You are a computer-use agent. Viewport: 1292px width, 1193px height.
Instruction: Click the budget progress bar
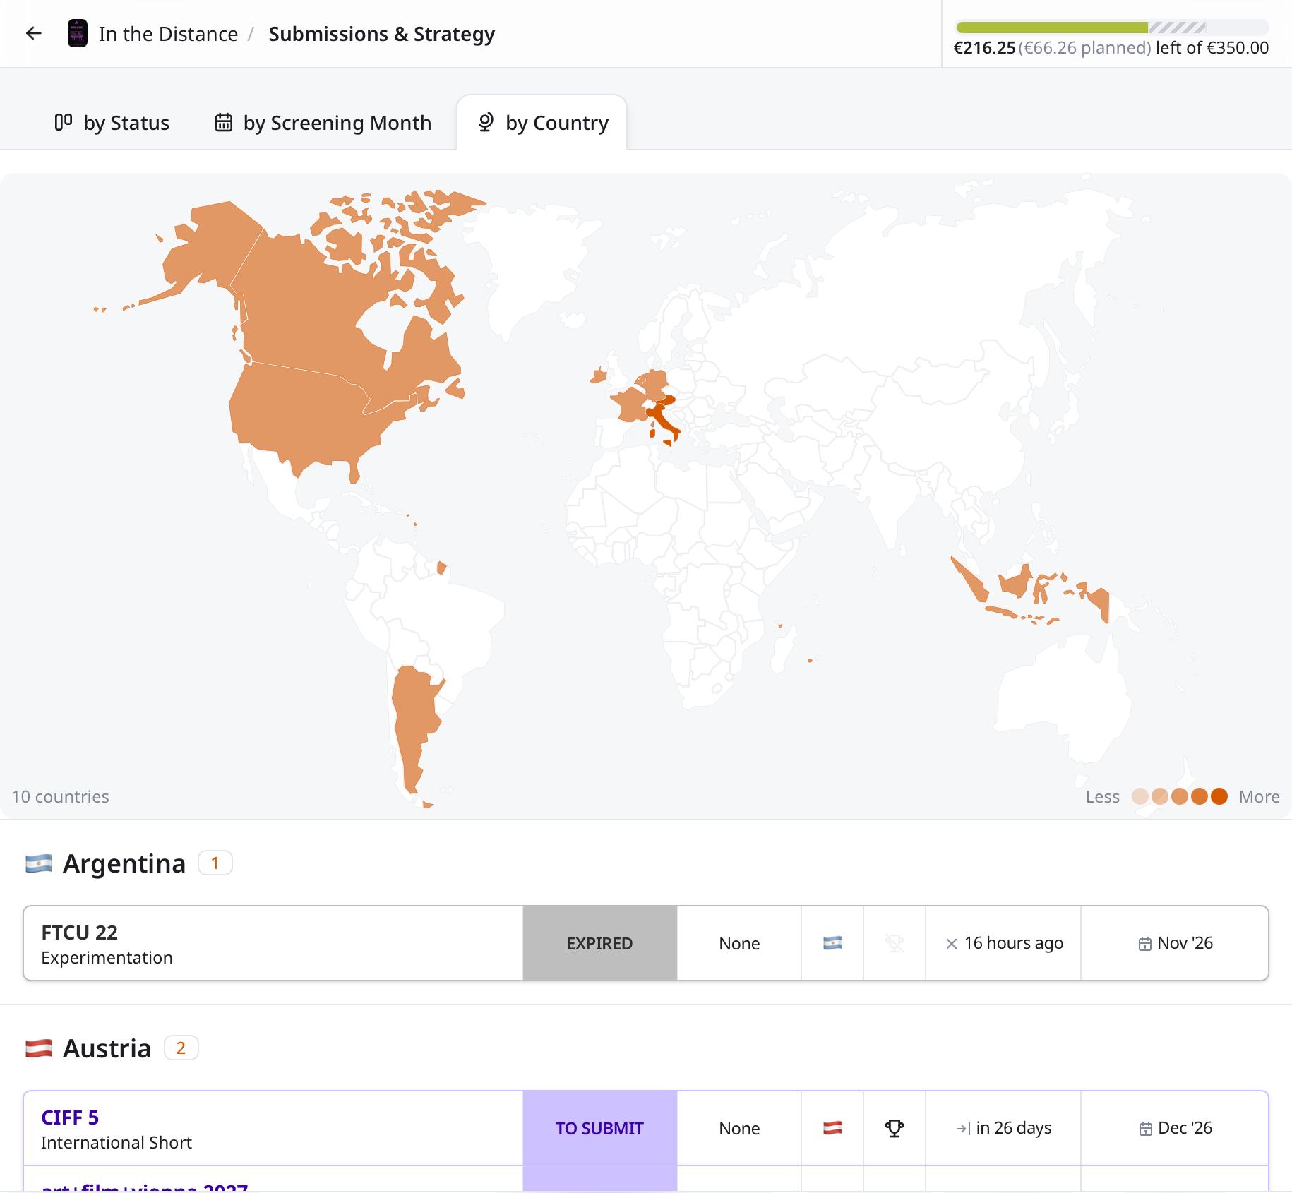(x=1112, y=28)
